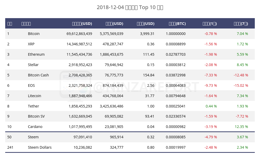Select Ethereum USD price 111.45
Screen dimensions: 260x158
149,54
